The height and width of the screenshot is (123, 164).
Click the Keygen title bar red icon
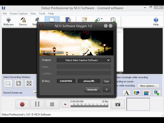pyautogui.click(x=41, y=26)
